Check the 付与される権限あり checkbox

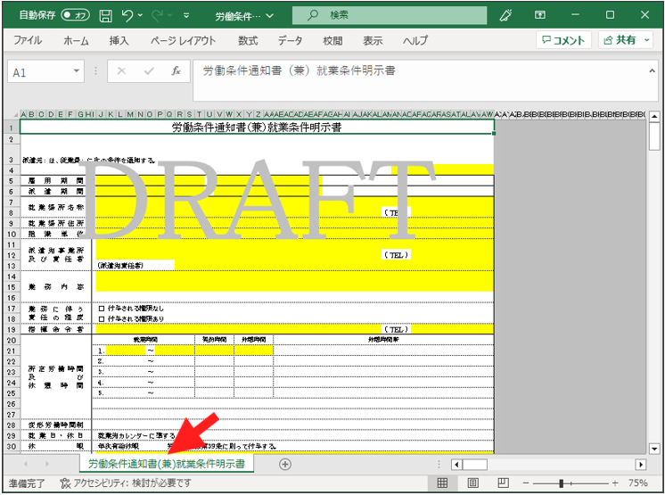tap(102, 319)
